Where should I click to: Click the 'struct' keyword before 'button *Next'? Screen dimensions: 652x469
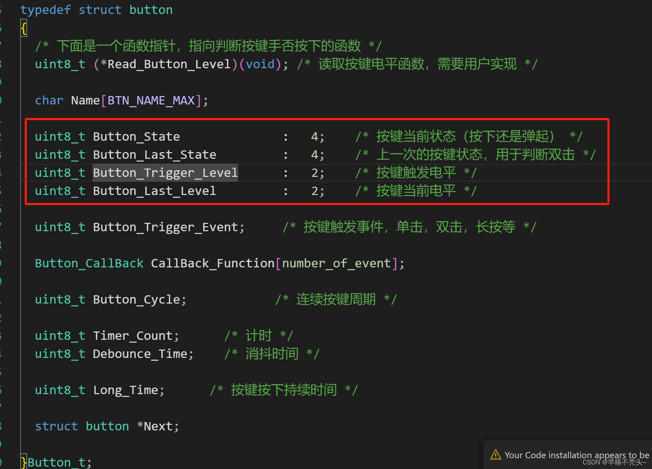[x=56, y=426]
